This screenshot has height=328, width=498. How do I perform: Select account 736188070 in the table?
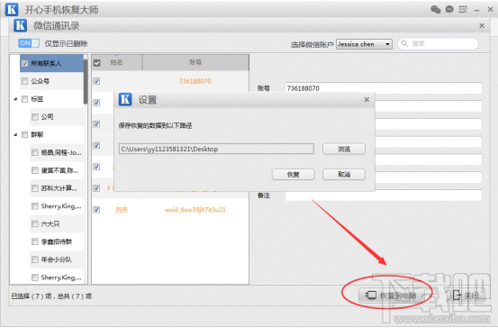tap(195, 81)
